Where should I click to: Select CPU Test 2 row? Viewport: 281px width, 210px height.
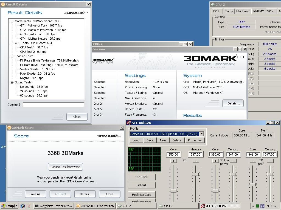click(x=33, y=52)
